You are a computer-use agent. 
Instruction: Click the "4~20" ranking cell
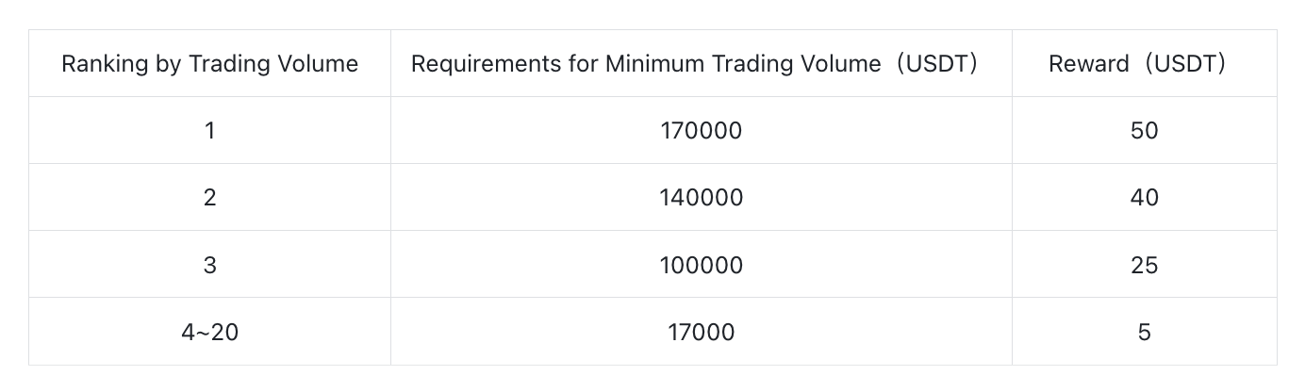point(209,332)
